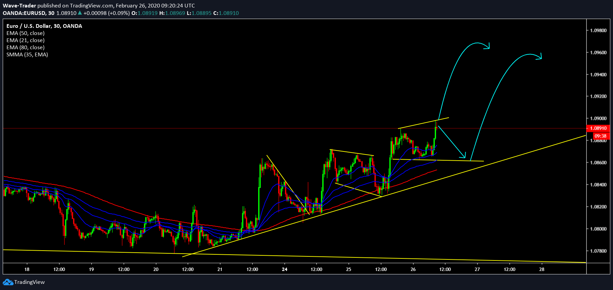Image resolution: width=613 pixels, height=290 pixels.
Task: Click the 1.09600 price axis label
Action: coord(598,53)
